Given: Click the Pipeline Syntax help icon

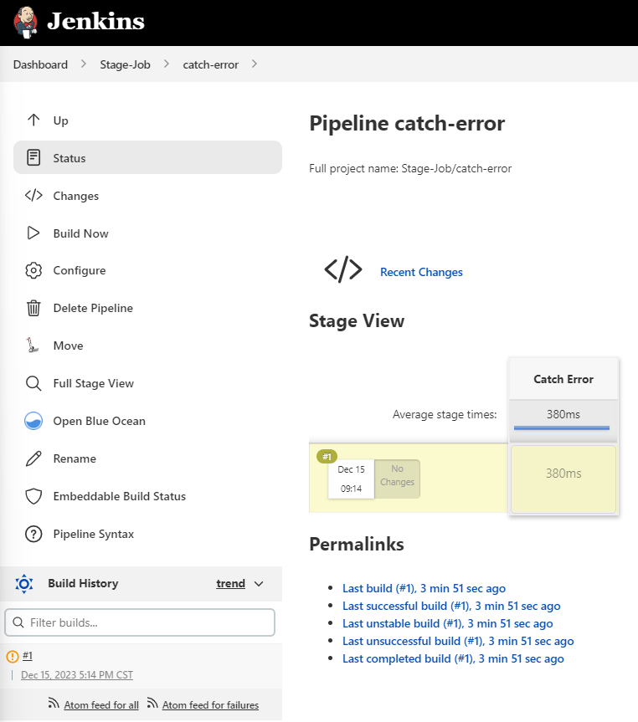Looking at the screenshot, I should (33, 534).
